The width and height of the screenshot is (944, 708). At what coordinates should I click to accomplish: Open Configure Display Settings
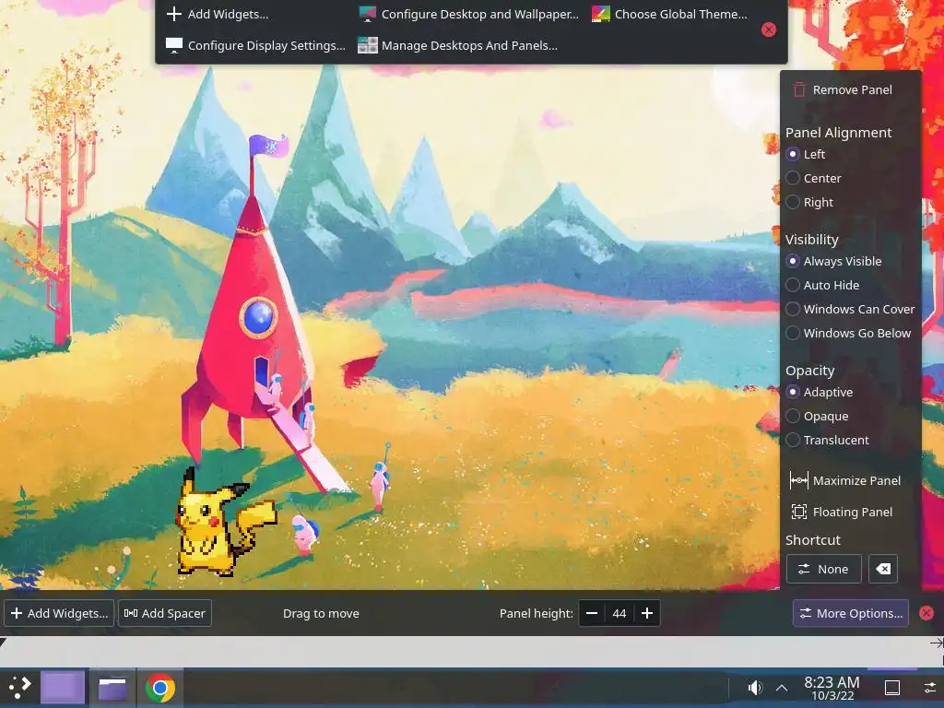tap(255, 45)
